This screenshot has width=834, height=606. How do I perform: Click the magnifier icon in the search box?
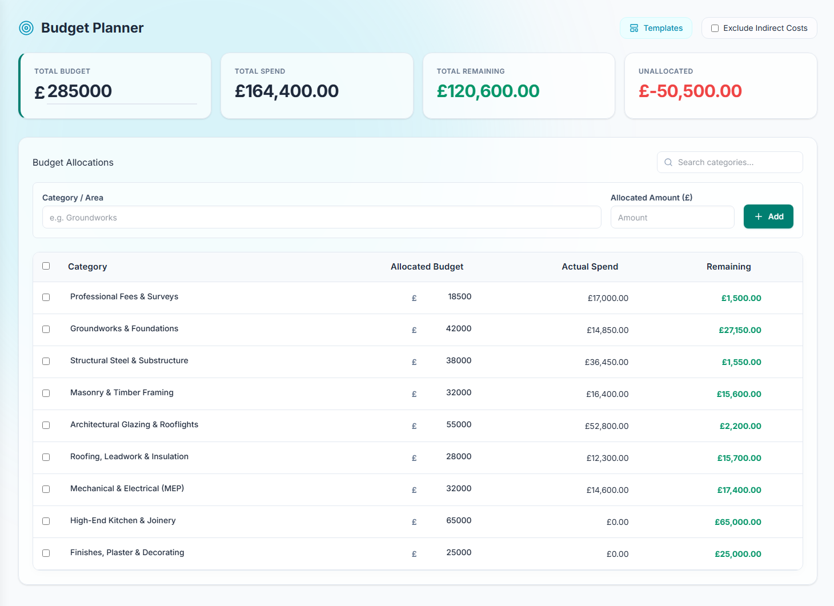point(668,162)
